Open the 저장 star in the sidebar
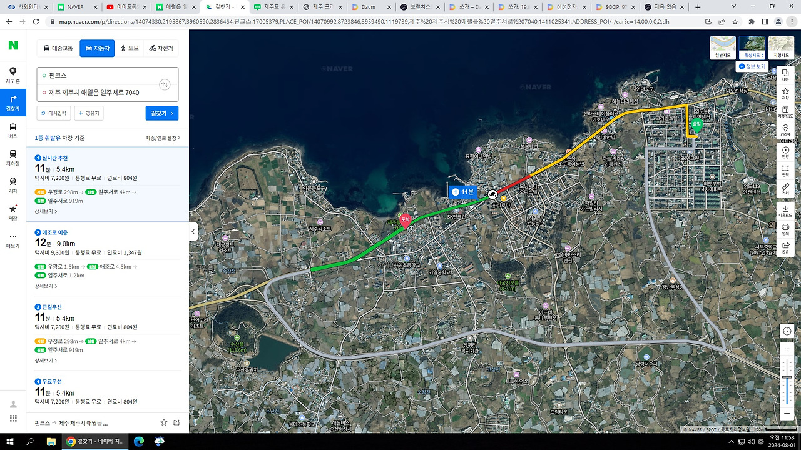The height and width of the screenshot is (450, 801). pyautogui.click(x=13, y=212)
